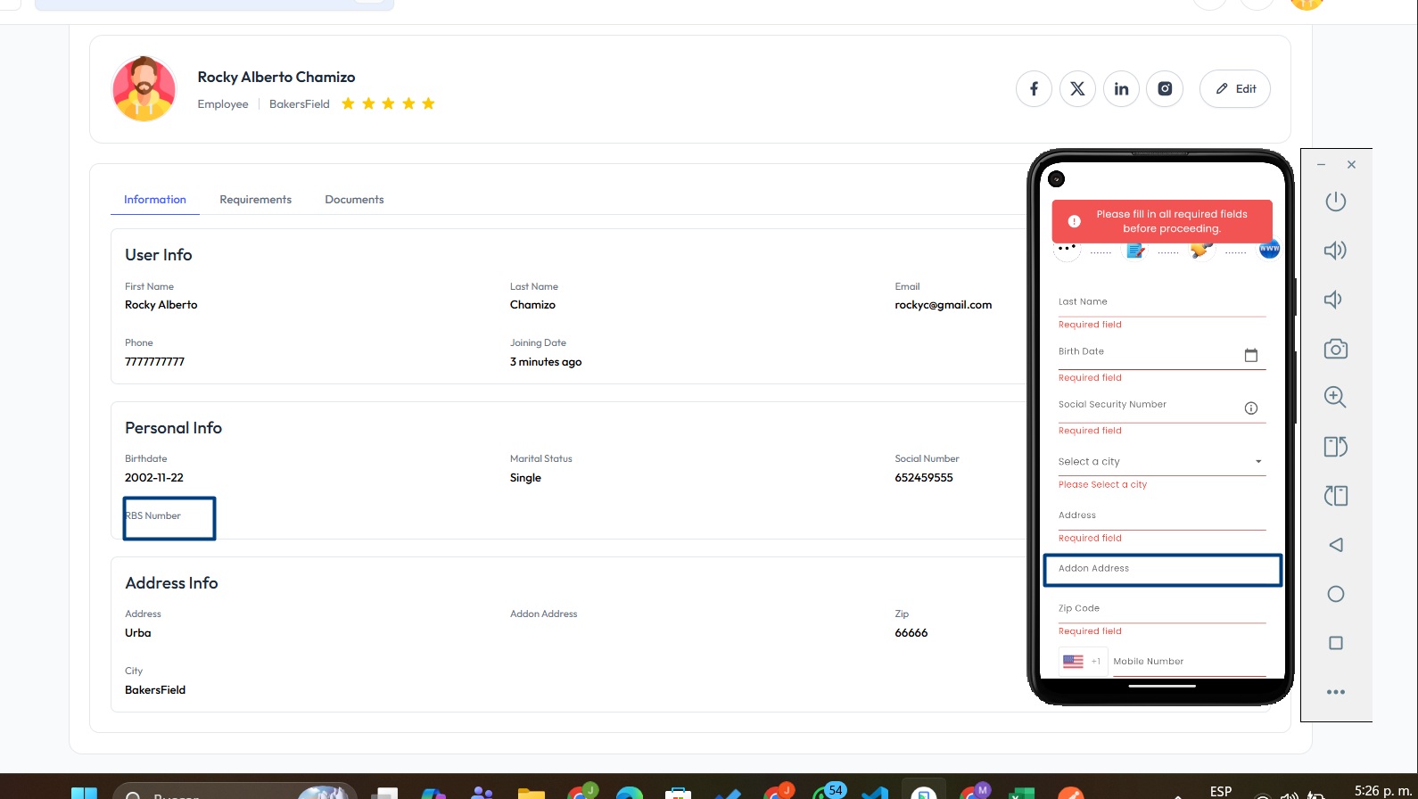Click the Addon Address input field
The height and width of the screenshot is (799, 1418).
(x=1161, y=570)
